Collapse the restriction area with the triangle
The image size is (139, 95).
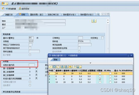coord(90,63)
